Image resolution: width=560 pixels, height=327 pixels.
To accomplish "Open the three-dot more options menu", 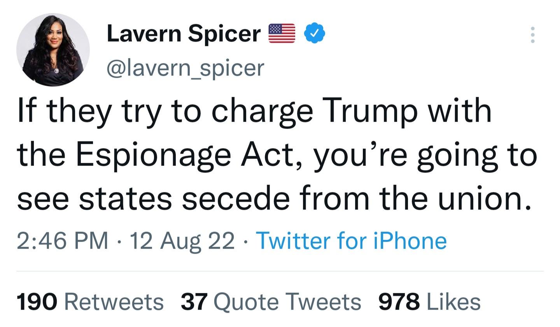I will (533, 35).
